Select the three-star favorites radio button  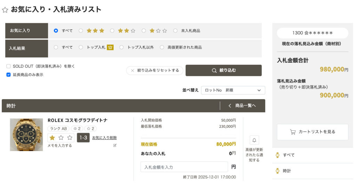tap(81, 30)
